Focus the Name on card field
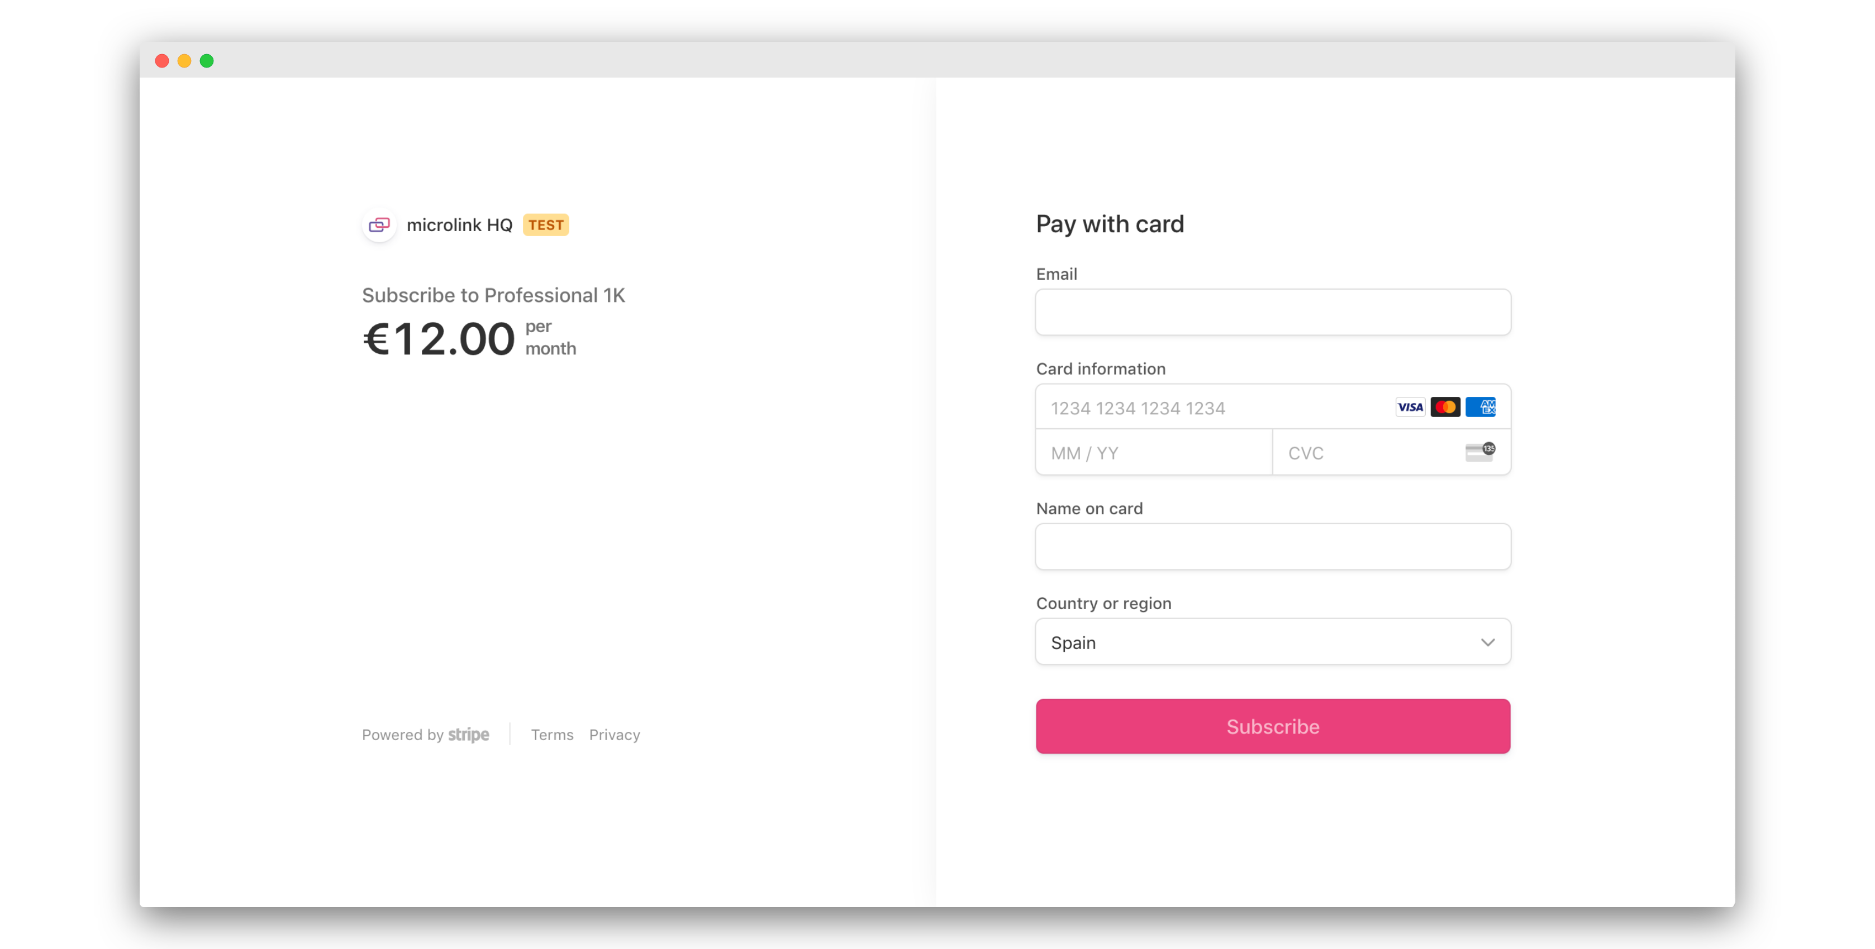Screen dimensions: 1875x949 click(1273, 547)
